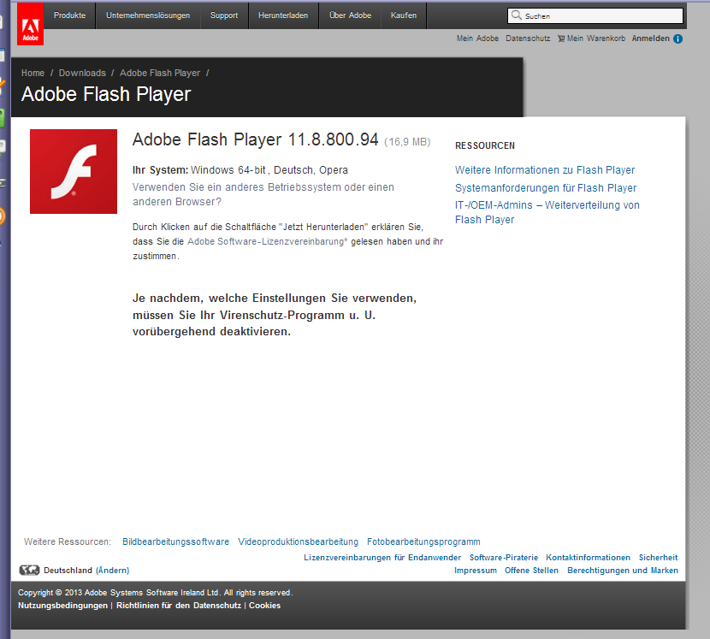The height and width of the screenshot is (639, 710).
Task: Open the IT-/OEM-Admins Weiterverteilung link
Action: 547,212
